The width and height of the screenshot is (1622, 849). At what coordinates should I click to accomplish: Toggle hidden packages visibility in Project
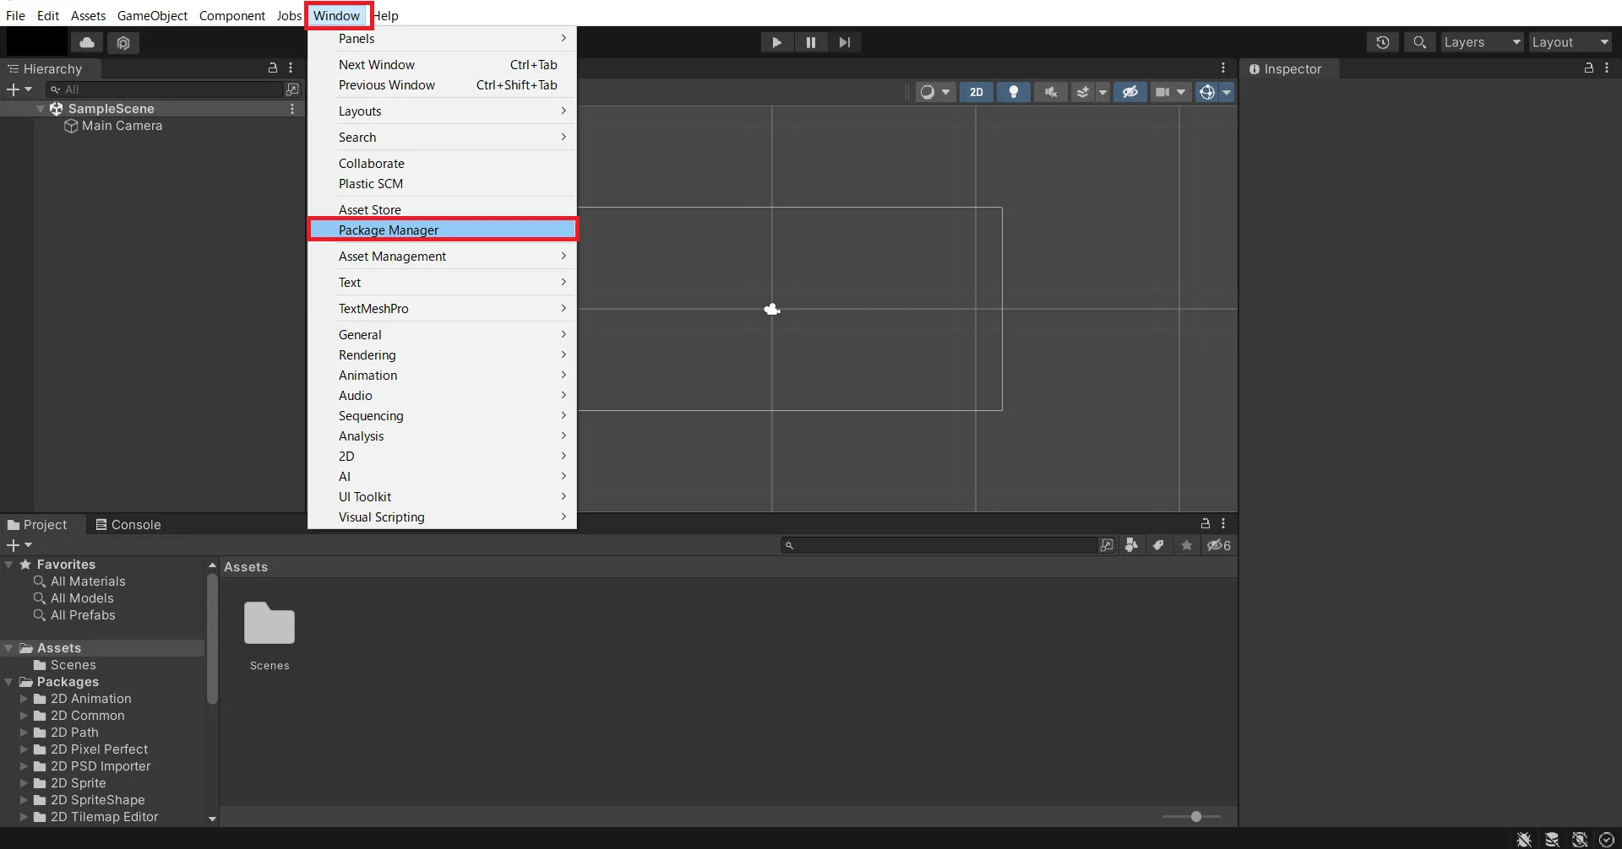pyautogui.click(x=1217, y=545)
